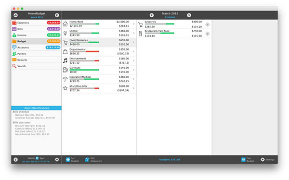Click the info icon in bottom-left bar
289x180 pixels.
click(x=16, y=160)
